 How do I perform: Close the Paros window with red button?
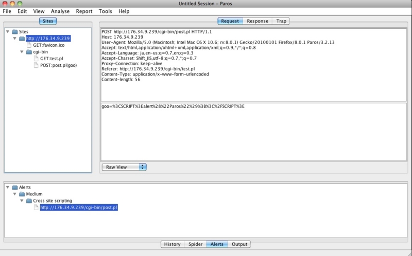5,4
